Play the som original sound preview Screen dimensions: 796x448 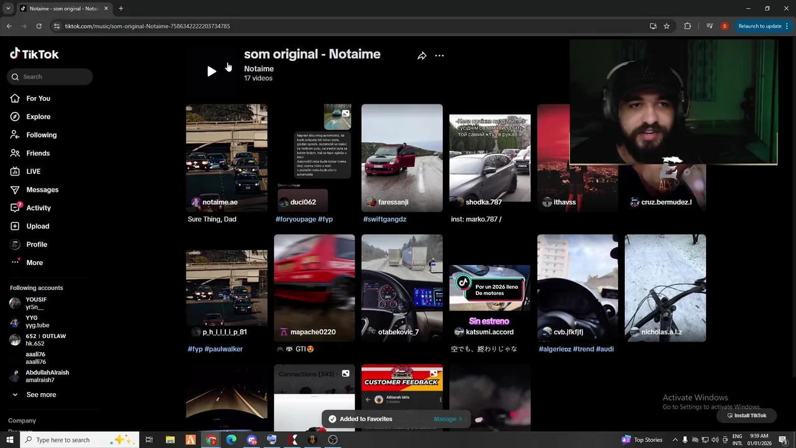[211, 71]
